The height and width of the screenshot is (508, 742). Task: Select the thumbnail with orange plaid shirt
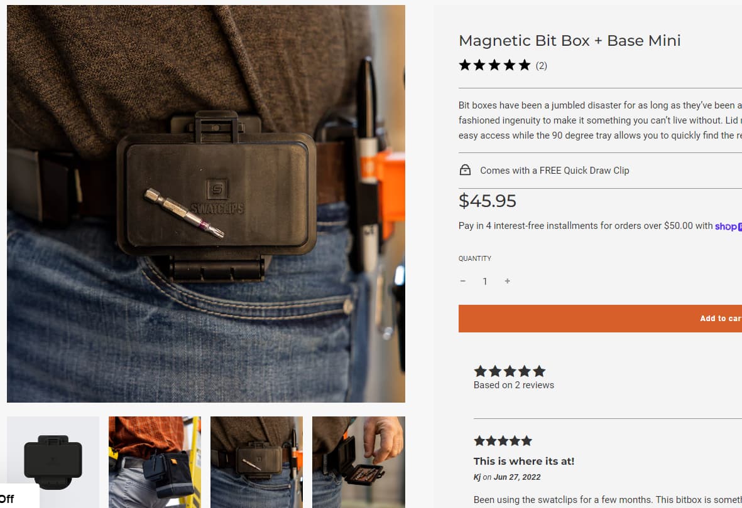(155, 462)
